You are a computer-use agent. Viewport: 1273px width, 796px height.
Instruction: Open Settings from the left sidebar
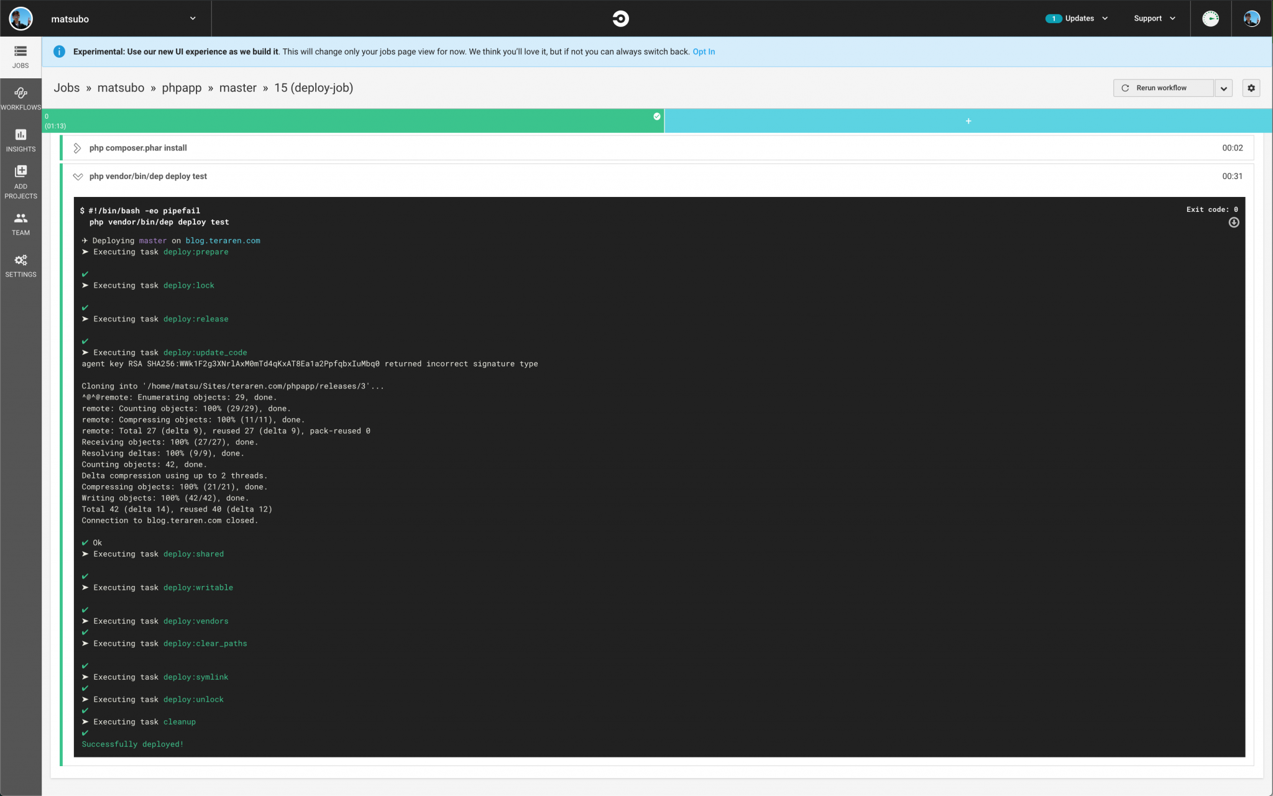[x=21, y=265]
